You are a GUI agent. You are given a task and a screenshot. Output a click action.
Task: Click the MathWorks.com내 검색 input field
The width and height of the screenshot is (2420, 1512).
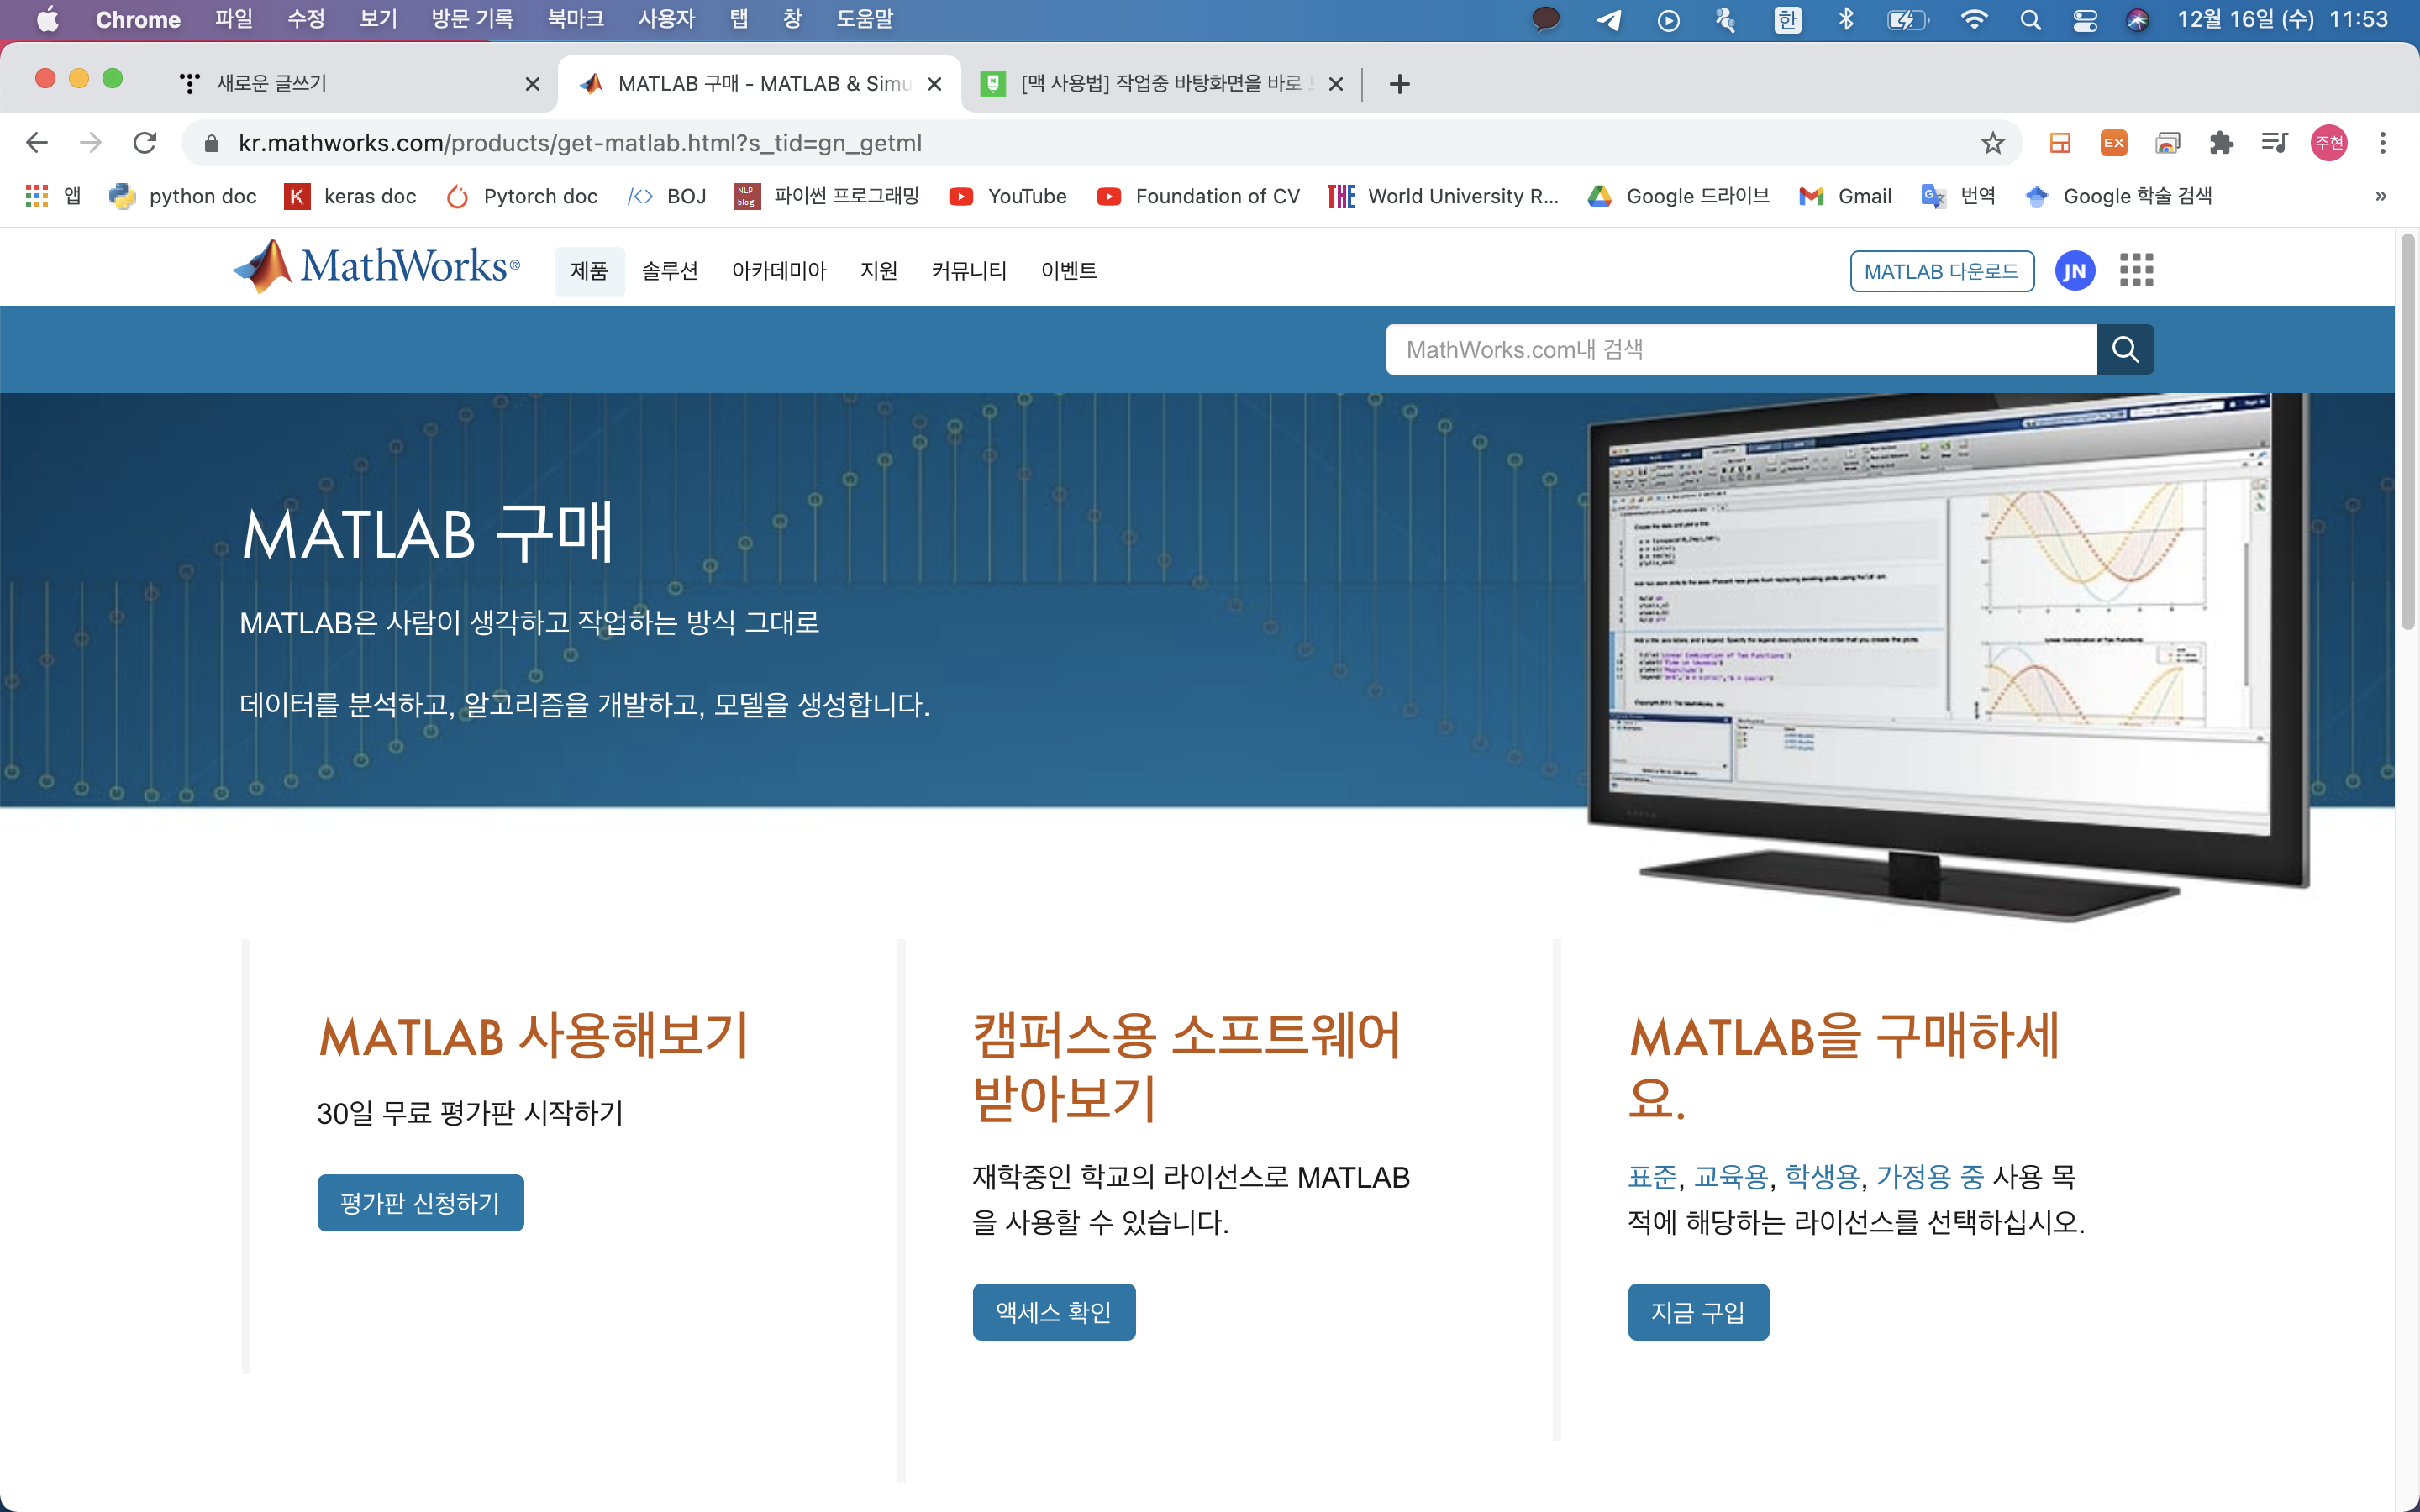click(x=1740, y=349)
